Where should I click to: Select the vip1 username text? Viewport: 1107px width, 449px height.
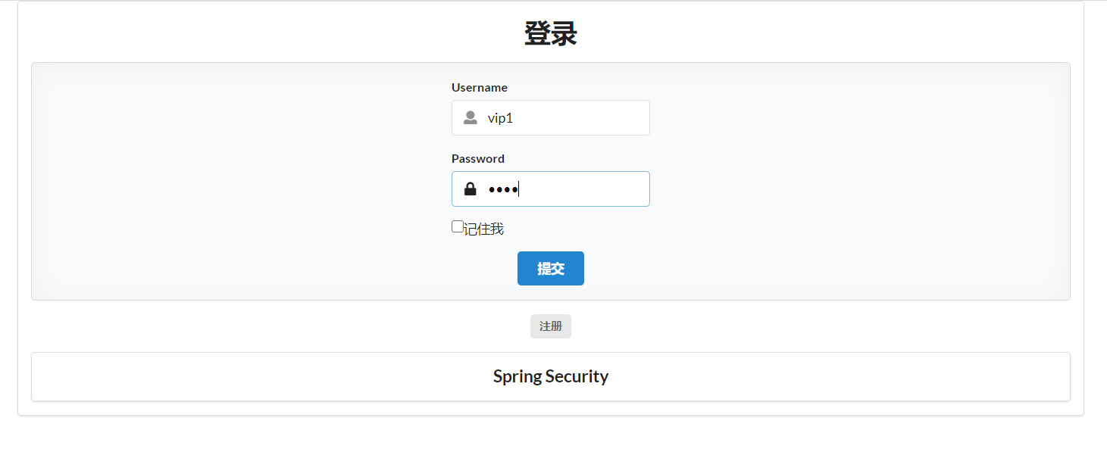tap(501, 117)
